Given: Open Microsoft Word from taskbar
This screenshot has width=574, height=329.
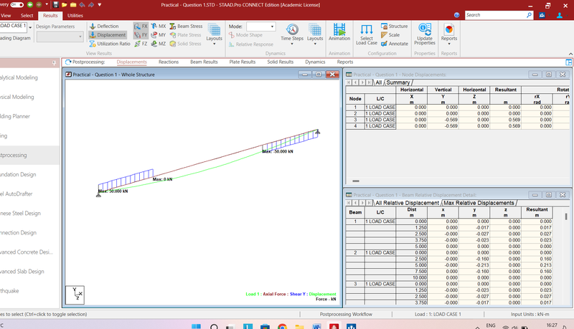Looking at the screenshot, I should (316, 326).
